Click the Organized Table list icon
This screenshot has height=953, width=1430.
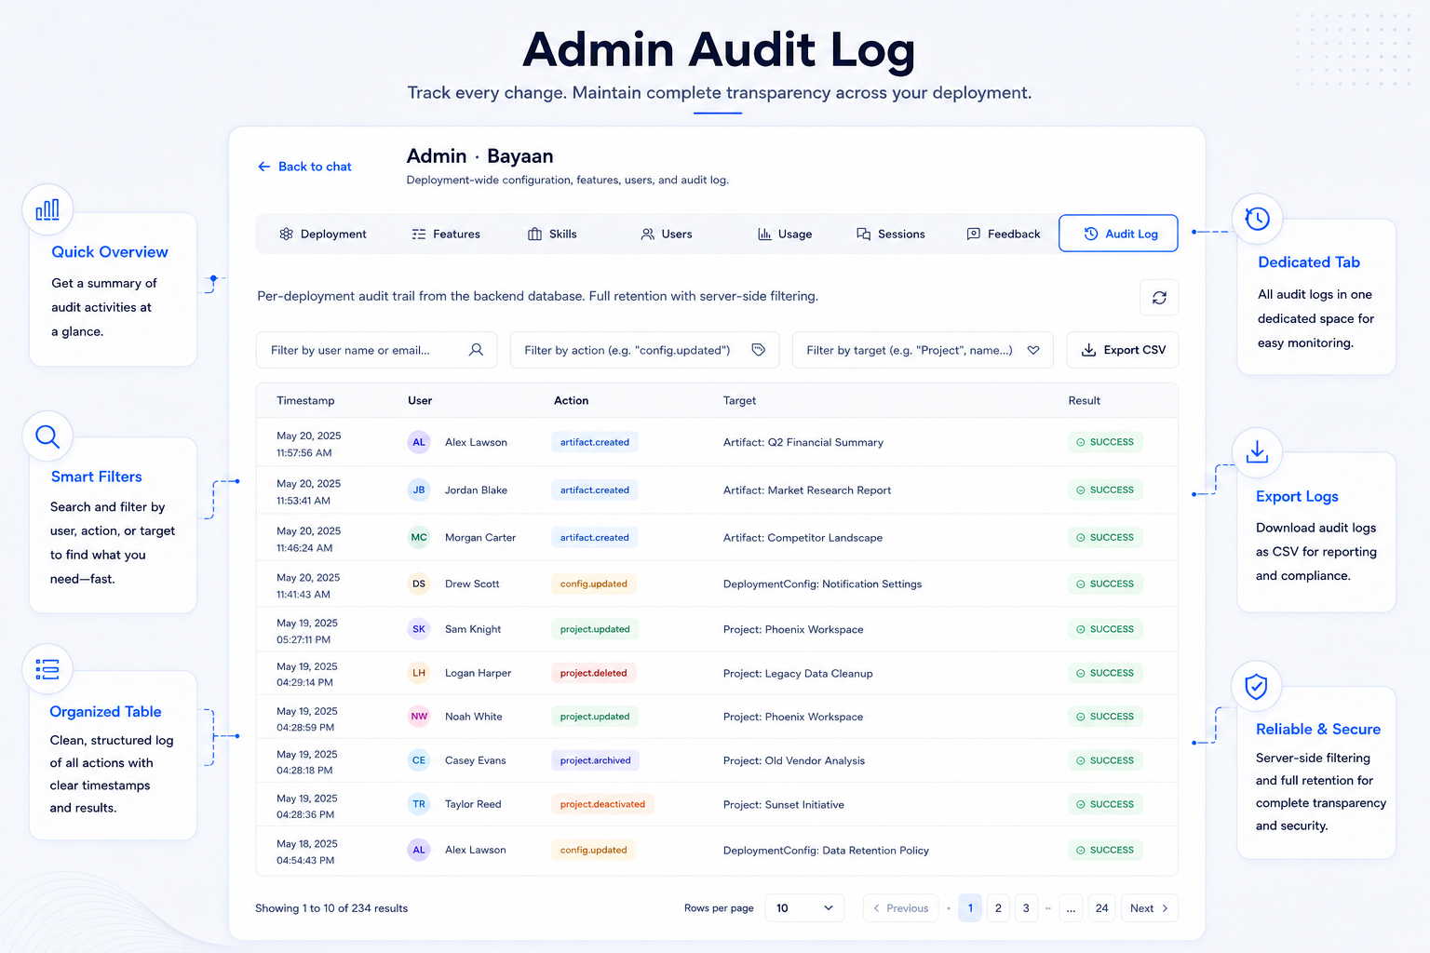(47, 668)
